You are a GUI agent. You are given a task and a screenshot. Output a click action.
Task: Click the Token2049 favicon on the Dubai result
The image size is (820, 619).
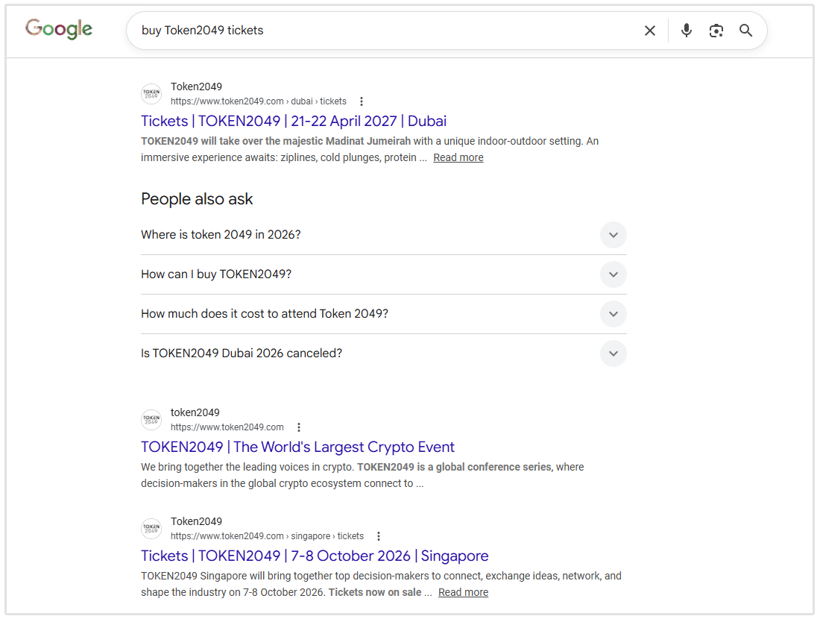(x=151, y=93)
